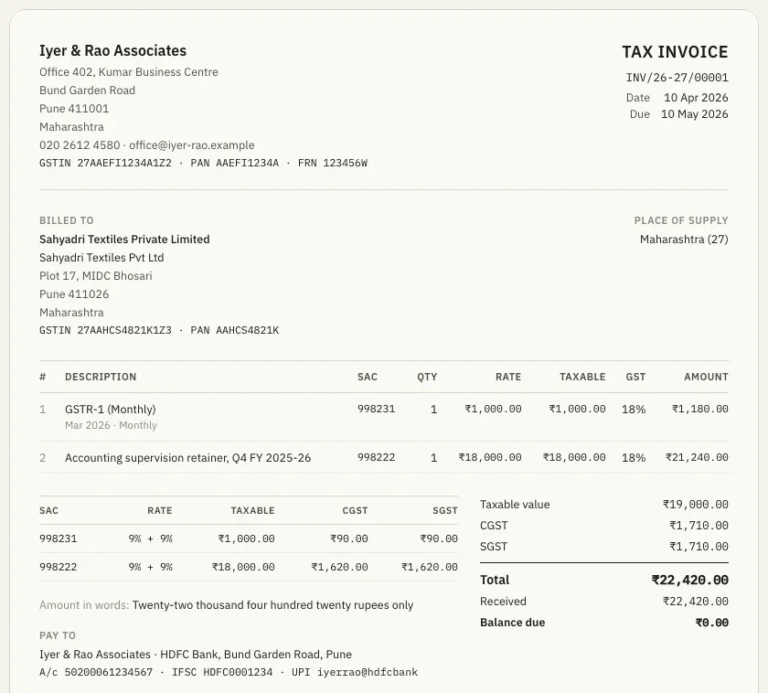
Task: Click amount ₹1,180.00 for GSTR-1
Action: [700, 409]
